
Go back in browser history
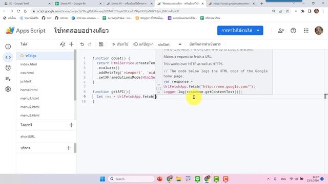tap(5, 11)
